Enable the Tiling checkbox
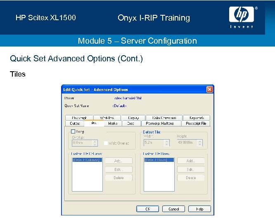Screen dimensions: 275x222 [73, 131]
